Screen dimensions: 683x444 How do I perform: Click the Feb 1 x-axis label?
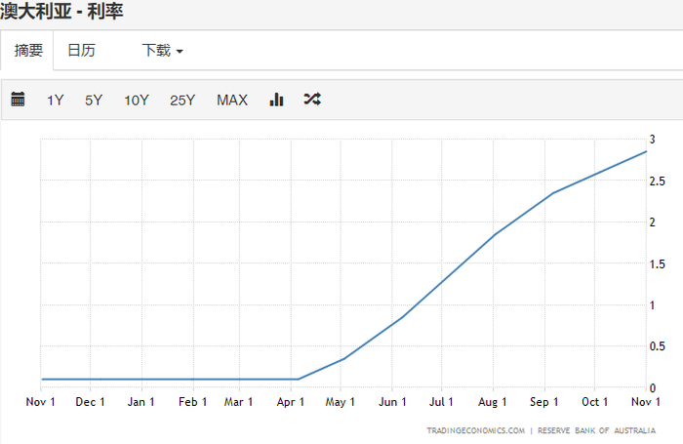coord(192,402)
